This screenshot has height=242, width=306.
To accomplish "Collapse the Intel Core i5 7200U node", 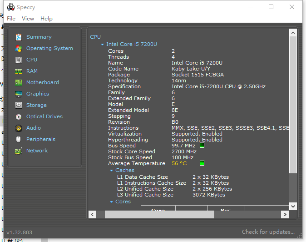I will click(x=103, y=45).
